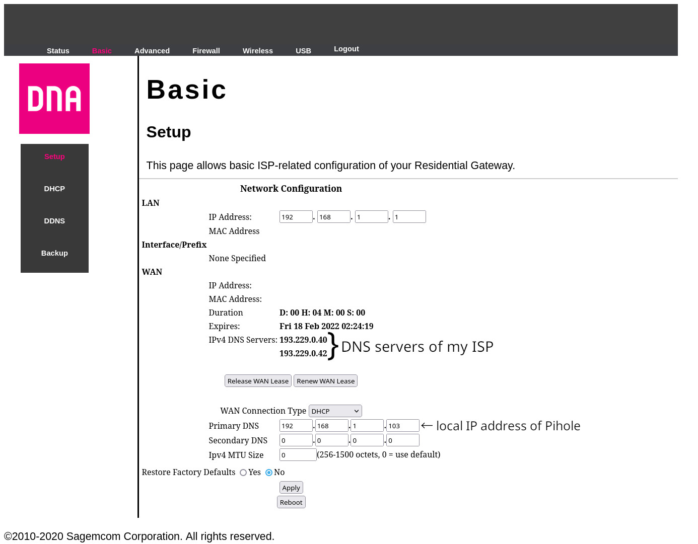The height and width of the screenshot is (544, 698).
Task: Click the Apply button
Action: pyautogui.click(x=291, y=488)
